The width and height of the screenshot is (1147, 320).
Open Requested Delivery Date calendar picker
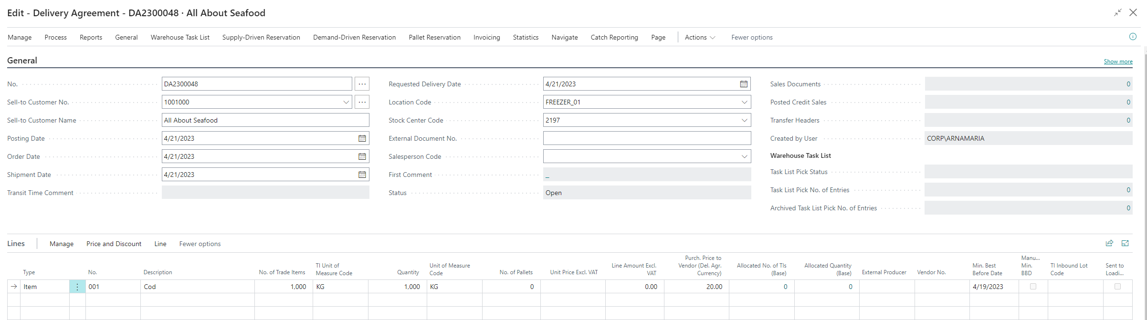click(743, 84)
